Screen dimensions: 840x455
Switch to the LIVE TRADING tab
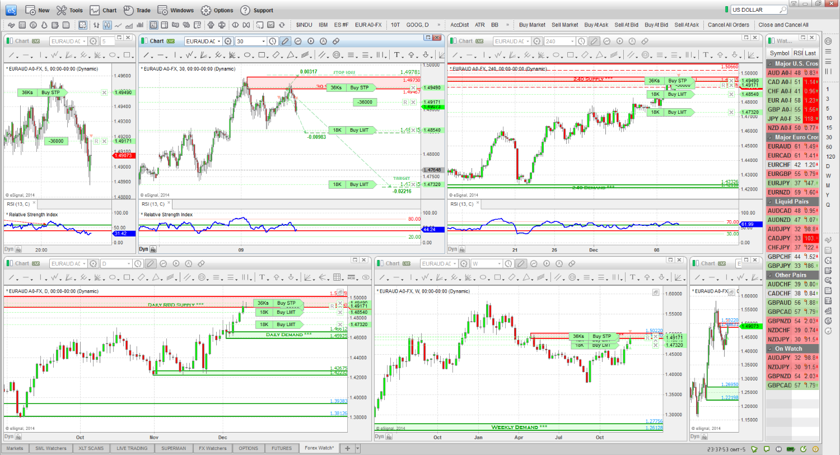131,448
